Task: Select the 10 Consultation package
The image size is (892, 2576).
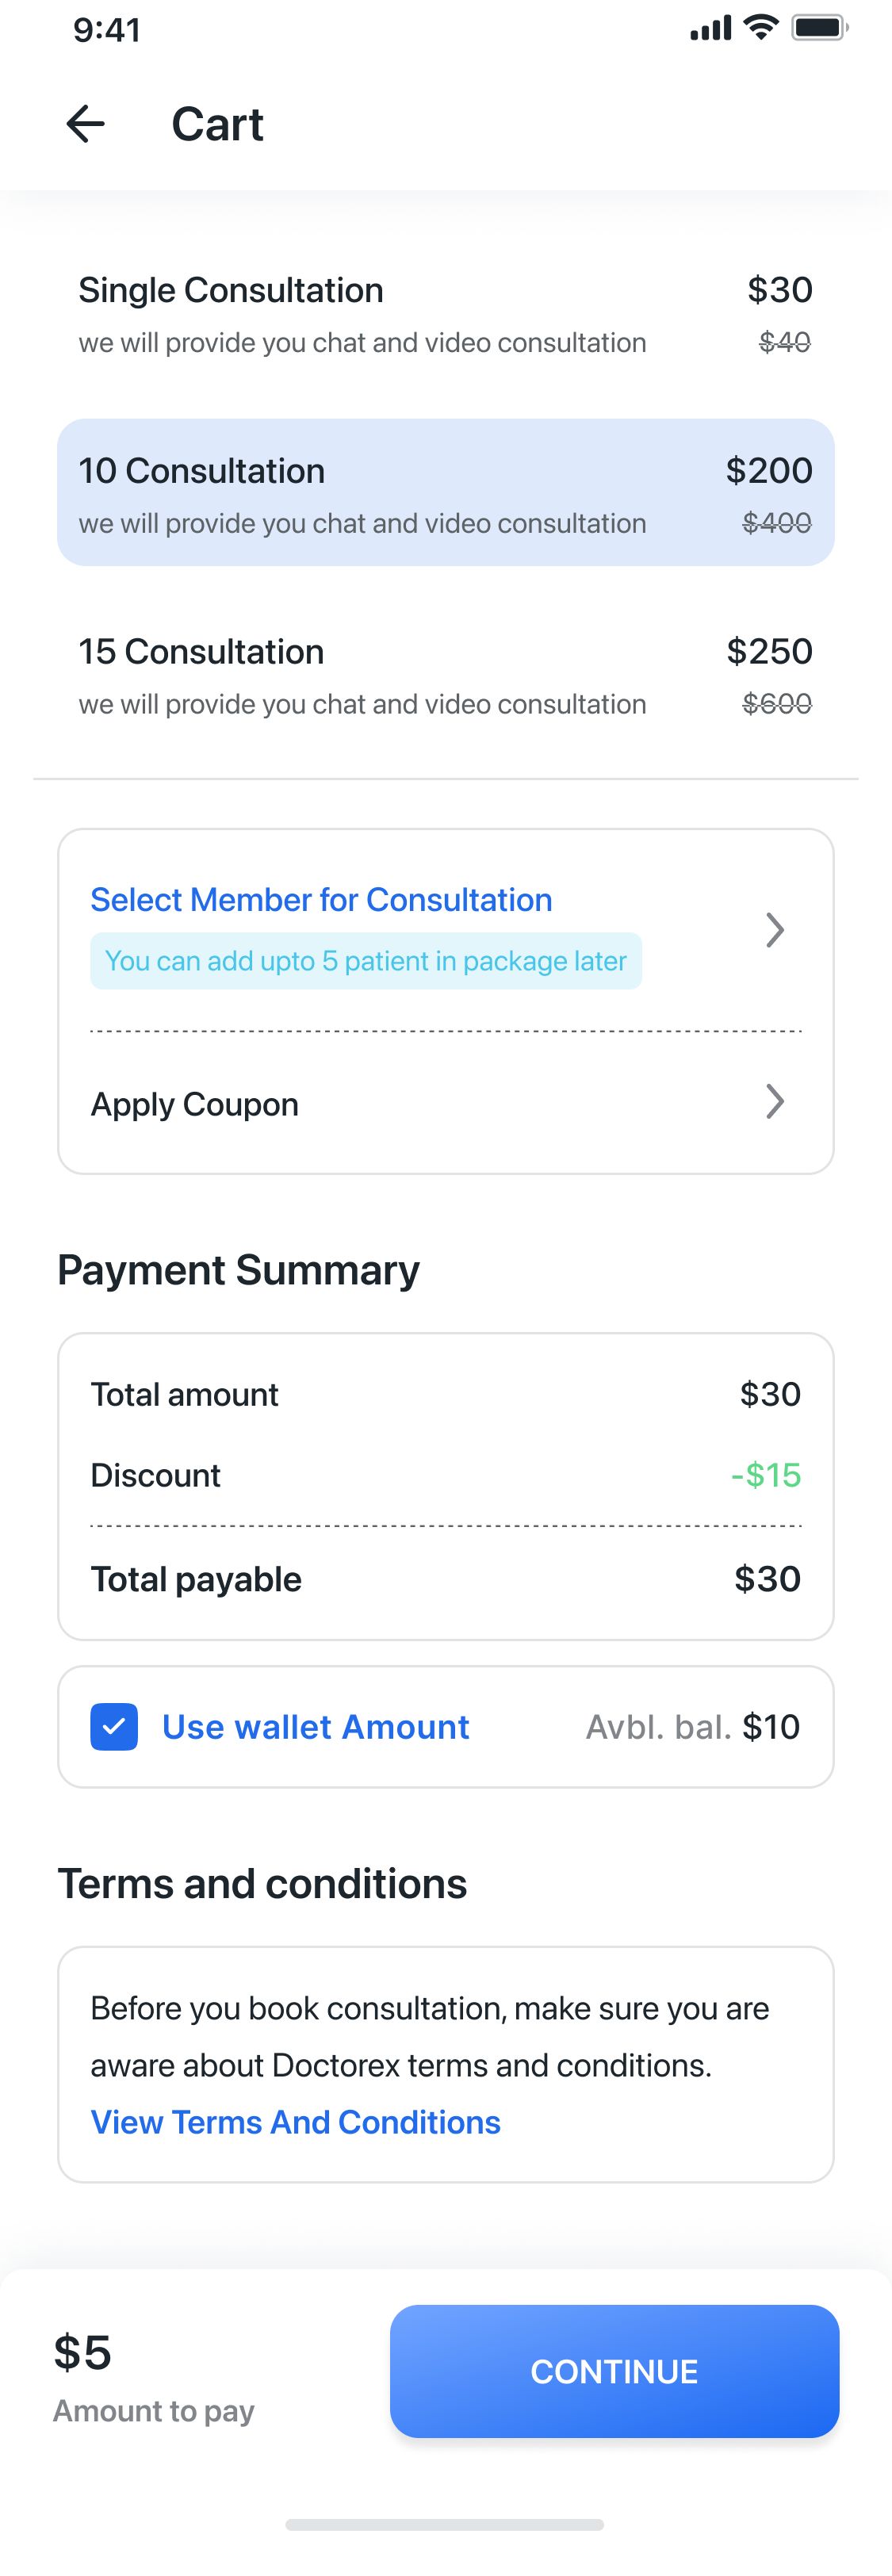Action: tap(445, 493)
